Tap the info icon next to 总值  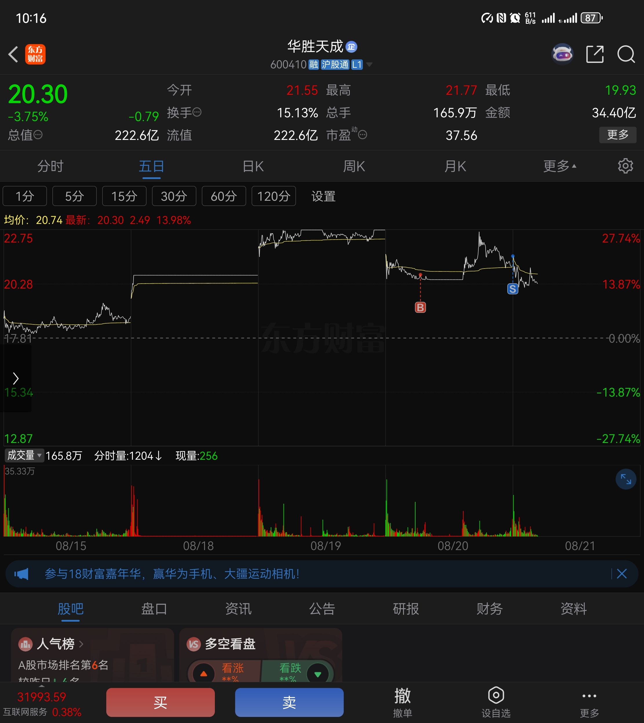pyautogui.click(x=38, y=135)
